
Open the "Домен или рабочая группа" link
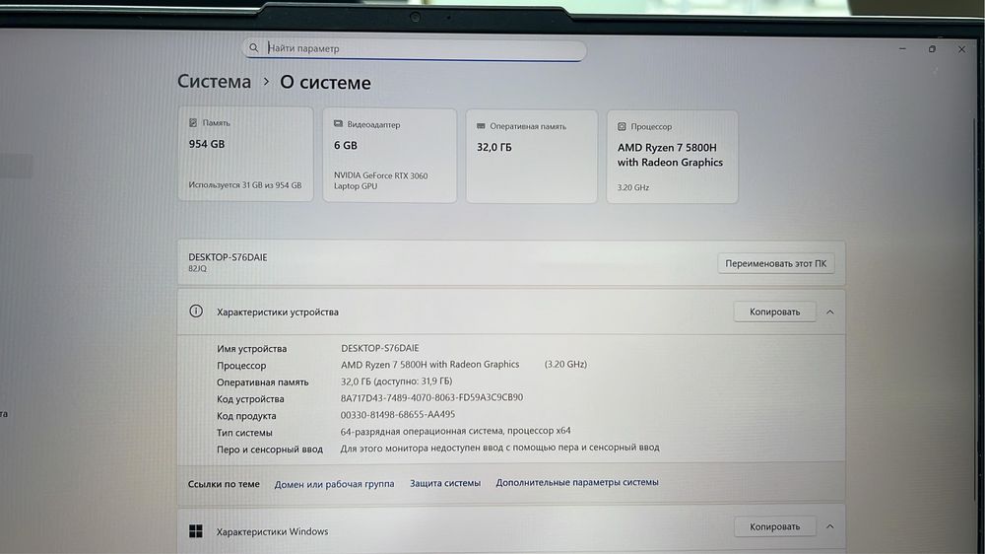(x=334, y=484)
